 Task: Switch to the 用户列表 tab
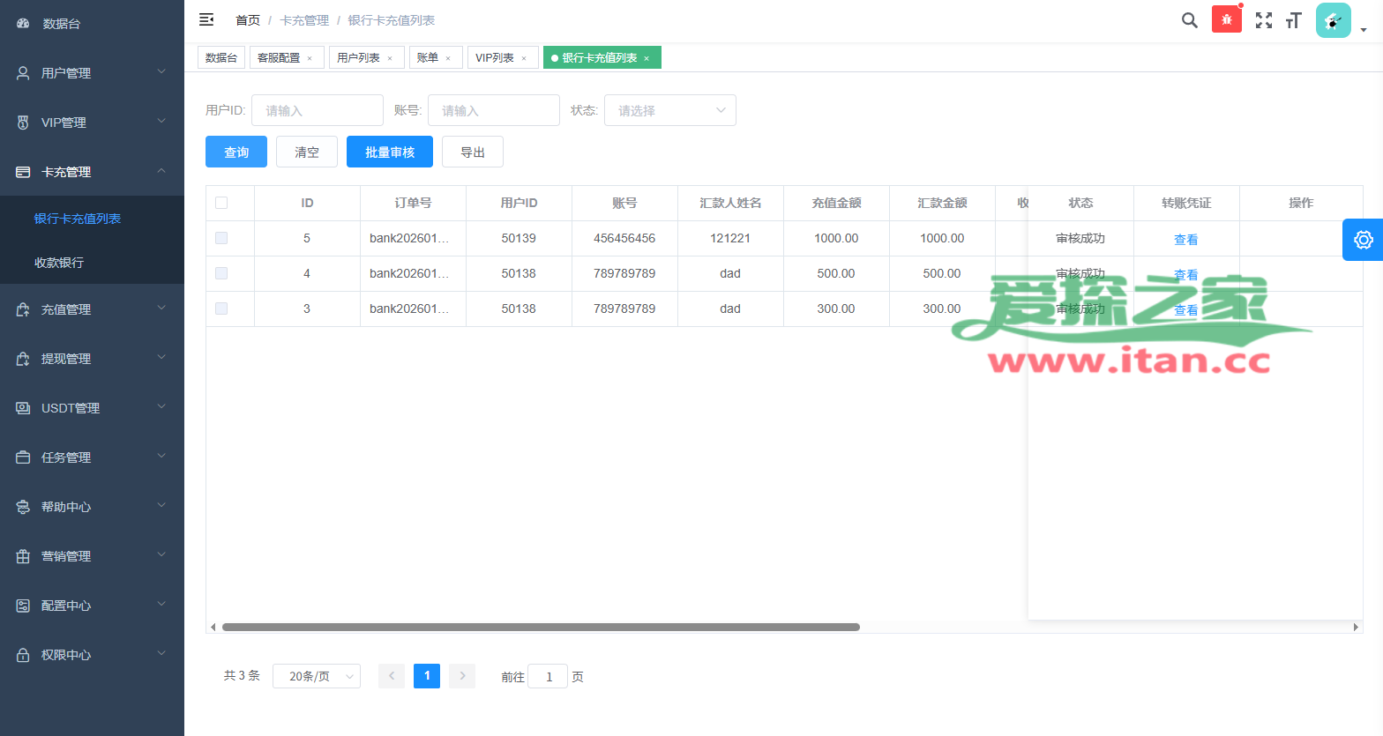coord(358,57)
